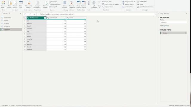The height and width of the screenshot is (107, 191).
Task: Select the Student name column header
Action: click(35, 18)
